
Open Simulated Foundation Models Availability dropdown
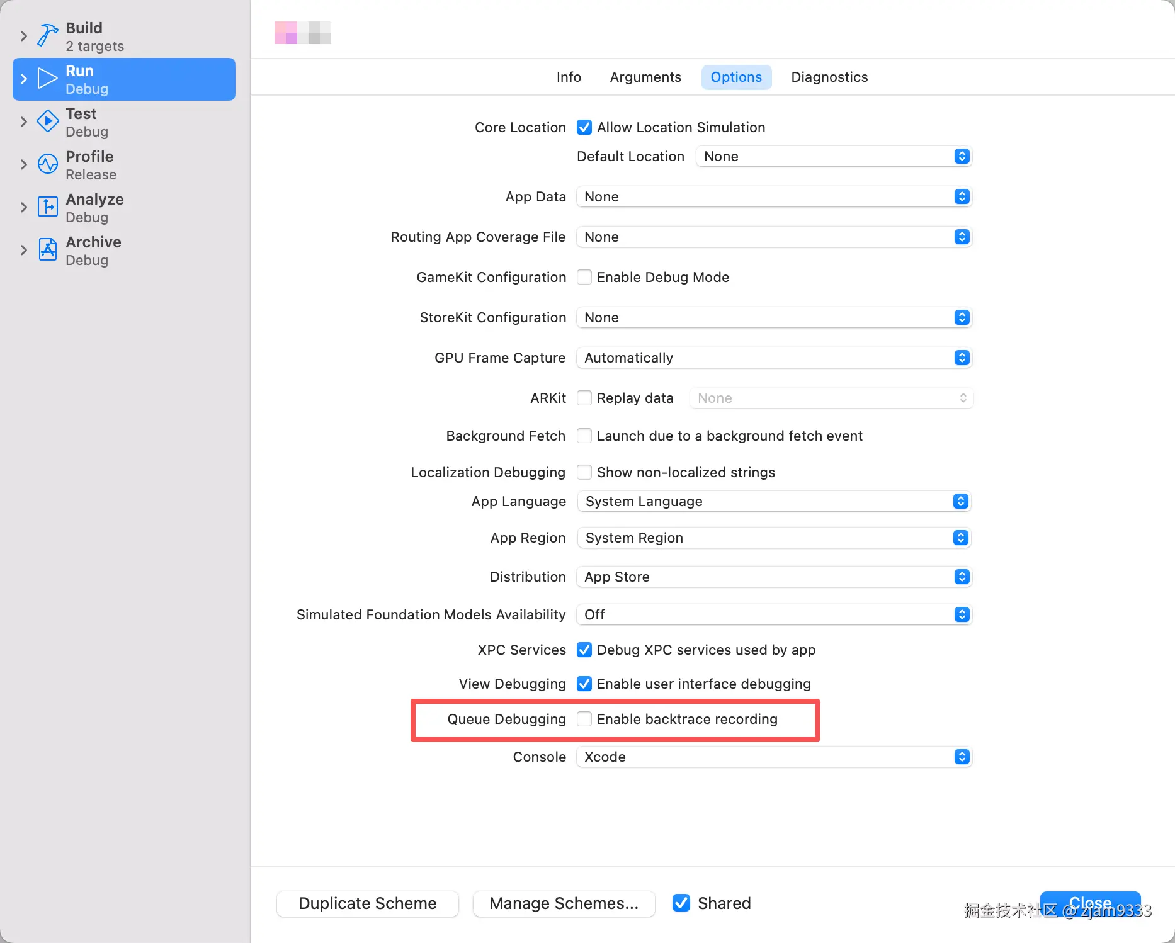(774, 614)
